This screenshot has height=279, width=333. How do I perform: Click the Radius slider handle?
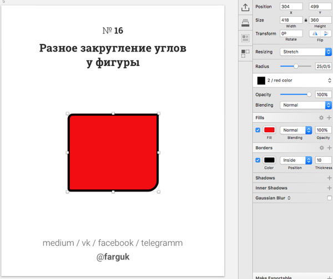(x=296, y=66)
